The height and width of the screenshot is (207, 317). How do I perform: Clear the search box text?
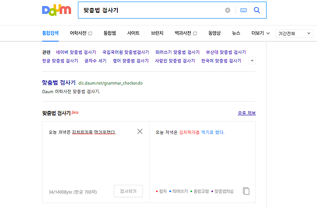[x=227, y=10]
